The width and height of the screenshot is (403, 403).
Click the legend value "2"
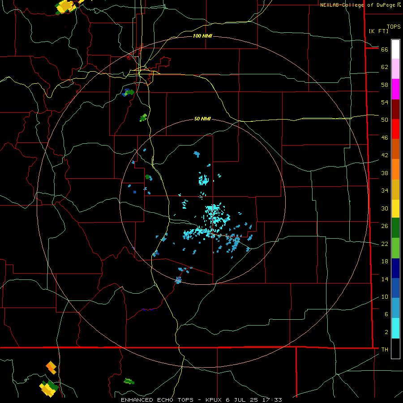386,332
